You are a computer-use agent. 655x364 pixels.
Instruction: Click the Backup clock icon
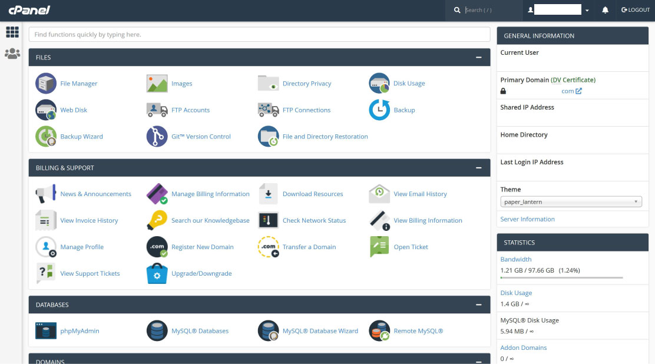click(x=379, y=110)
